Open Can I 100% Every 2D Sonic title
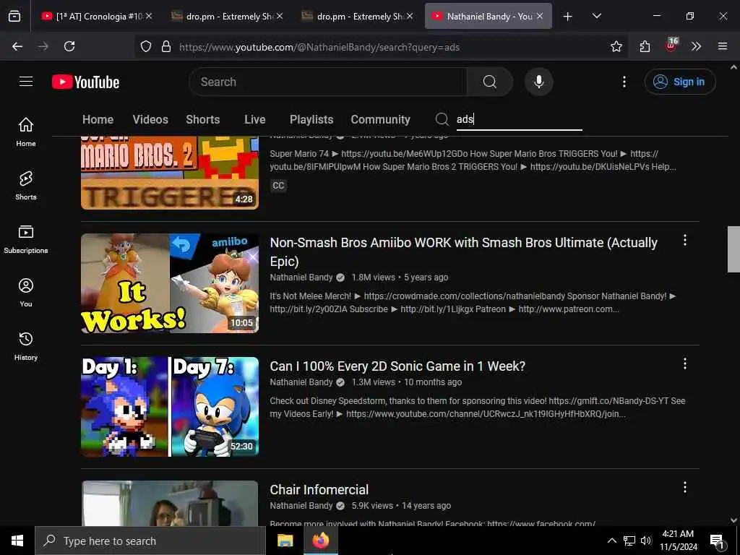 397,366
